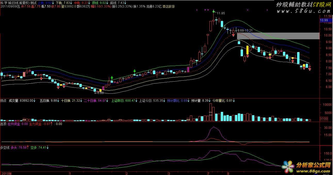Open the 酒店旅游 sector link
The image size is (333, 175).
(169, 6)
